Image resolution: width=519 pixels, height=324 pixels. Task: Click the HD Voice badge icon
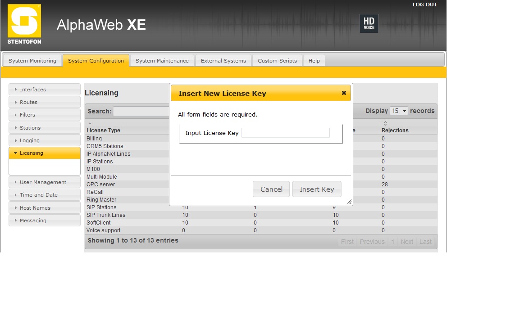click(369, 23)
